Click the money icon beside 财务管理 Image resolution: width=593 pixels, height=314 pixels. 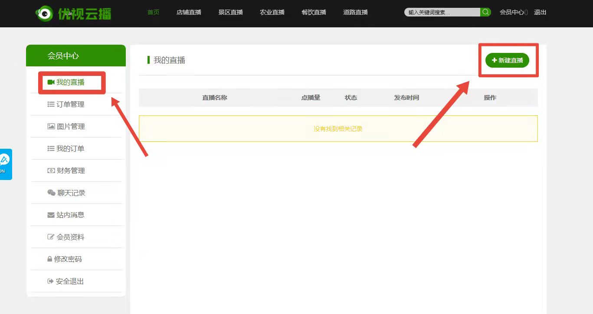point(51,170)
